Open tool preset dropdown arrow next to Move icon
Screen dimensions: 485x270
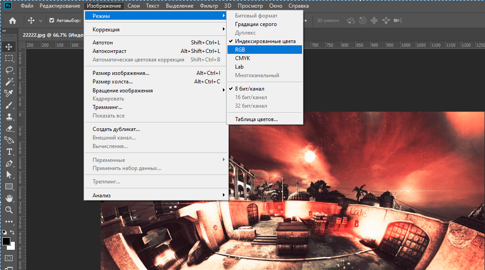(40, 21)
